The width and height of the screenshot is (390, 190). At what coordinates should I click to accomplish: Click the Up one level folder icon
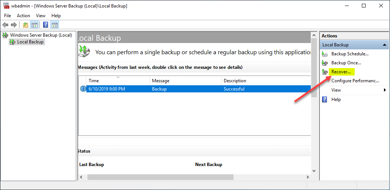[x=26, y=25]
